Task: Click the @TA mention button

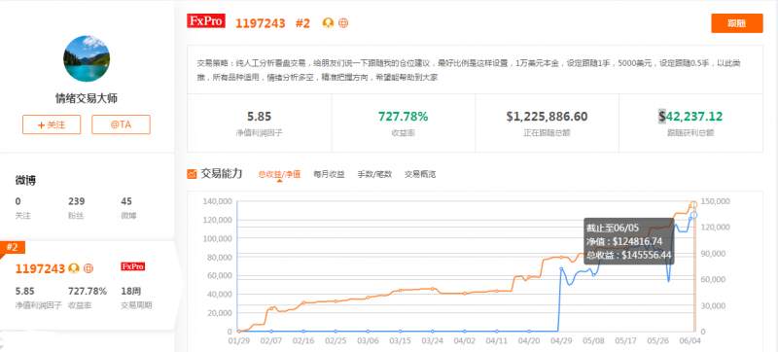Action: coord(121,124)
